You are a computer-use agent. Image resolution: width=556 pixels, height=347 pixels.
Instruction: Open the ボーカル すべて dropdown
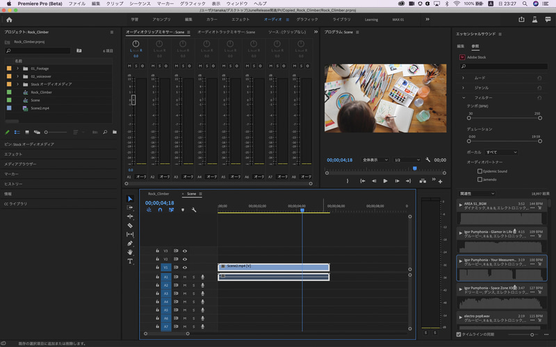501,152
